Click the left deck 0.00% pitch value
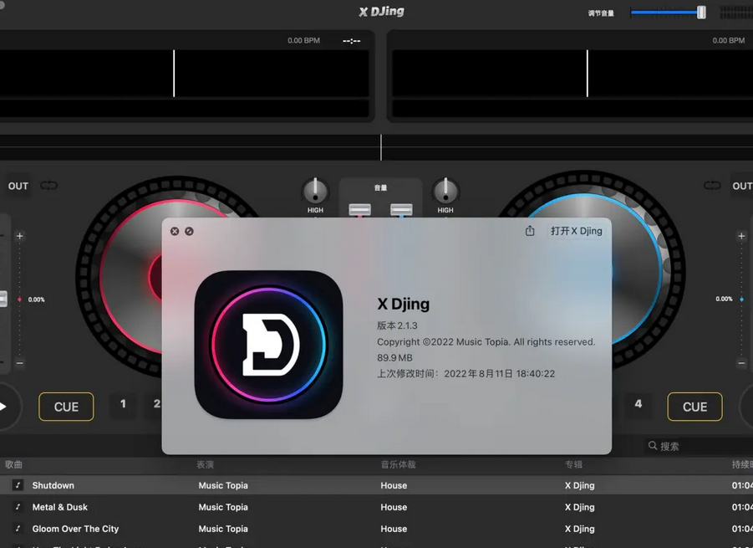This screenshot has width=753, height=548. click(x=37, y=300)
